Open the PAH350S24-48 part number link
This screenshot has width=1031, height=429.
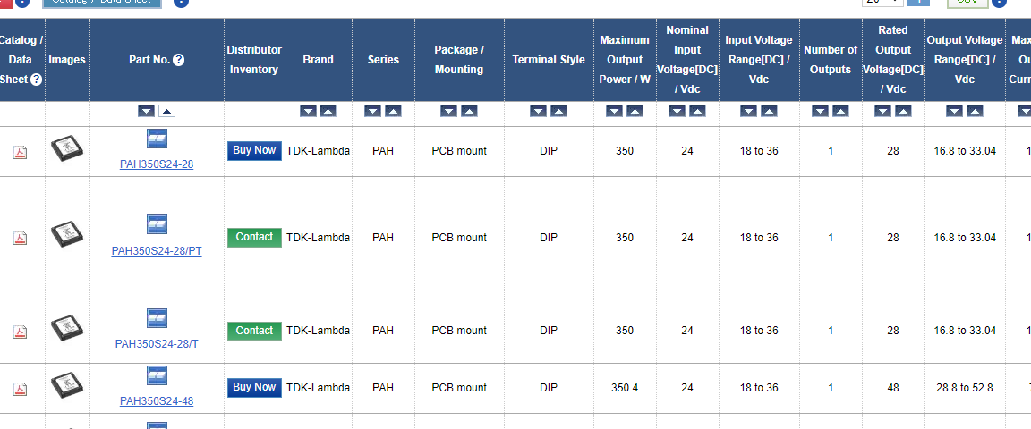[157, 401]
